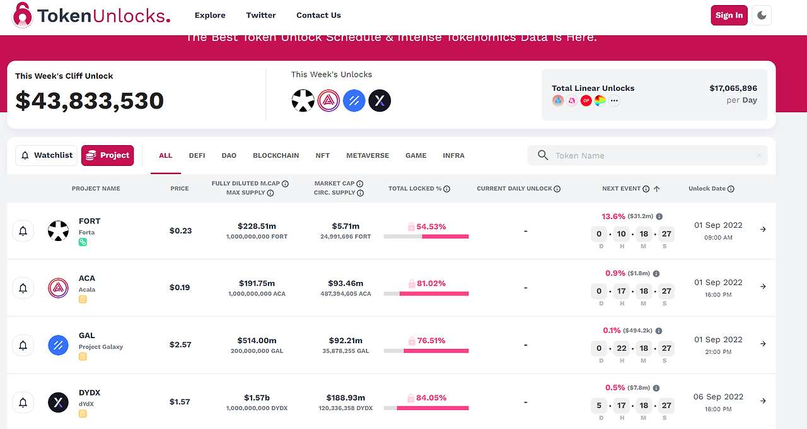Select the Project view button
This screenshot has height=429, width=807.
click(108, 155)
